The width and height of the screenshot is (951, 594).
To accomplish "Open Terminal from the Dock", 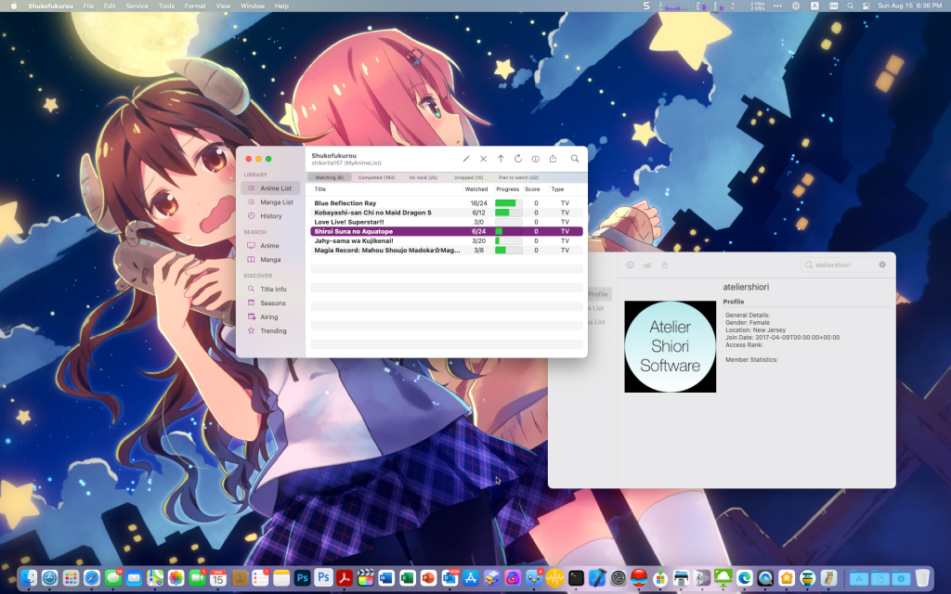I will coord(576,578).
